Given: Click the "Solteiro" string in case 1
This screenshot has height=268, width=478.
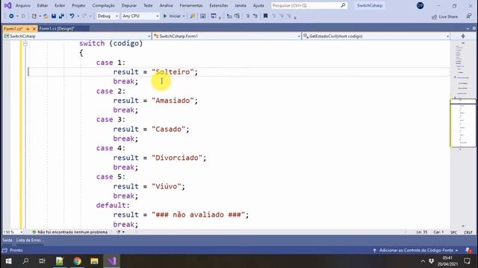Looking at the screenshot, I should tap(173, 72).
